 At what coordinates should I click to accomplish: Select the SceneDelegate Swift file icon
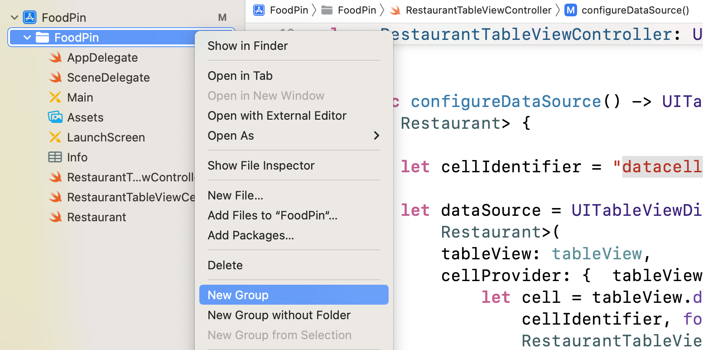[x=55, y=77]
